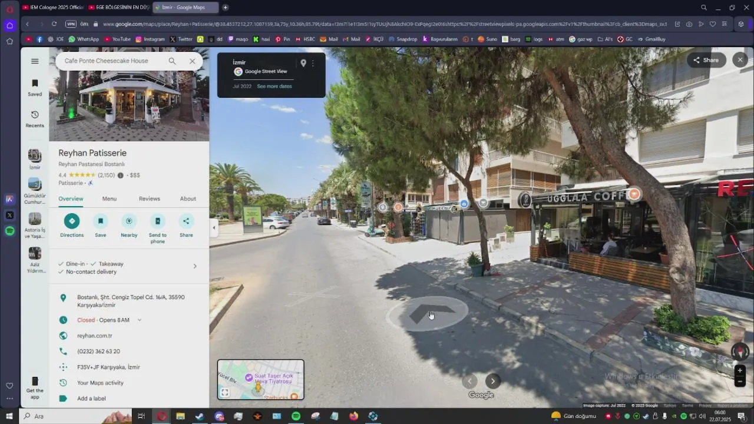
Task: Click the Share button in Street View
Action: click(x=706, y=60)
